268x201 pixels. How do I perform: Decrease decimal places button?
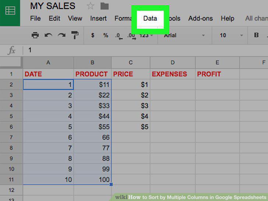tap(119, 36)
